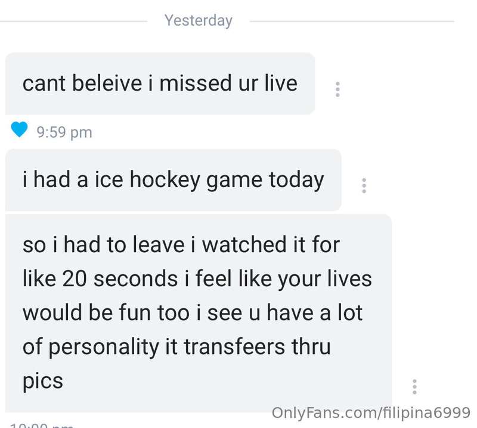Click the word "hockey" in second message
This screenshot has height=428, width=477.
(x=165, y=180)
